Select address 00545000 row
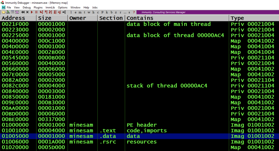The image size is (279, 151). click(139, 58)
